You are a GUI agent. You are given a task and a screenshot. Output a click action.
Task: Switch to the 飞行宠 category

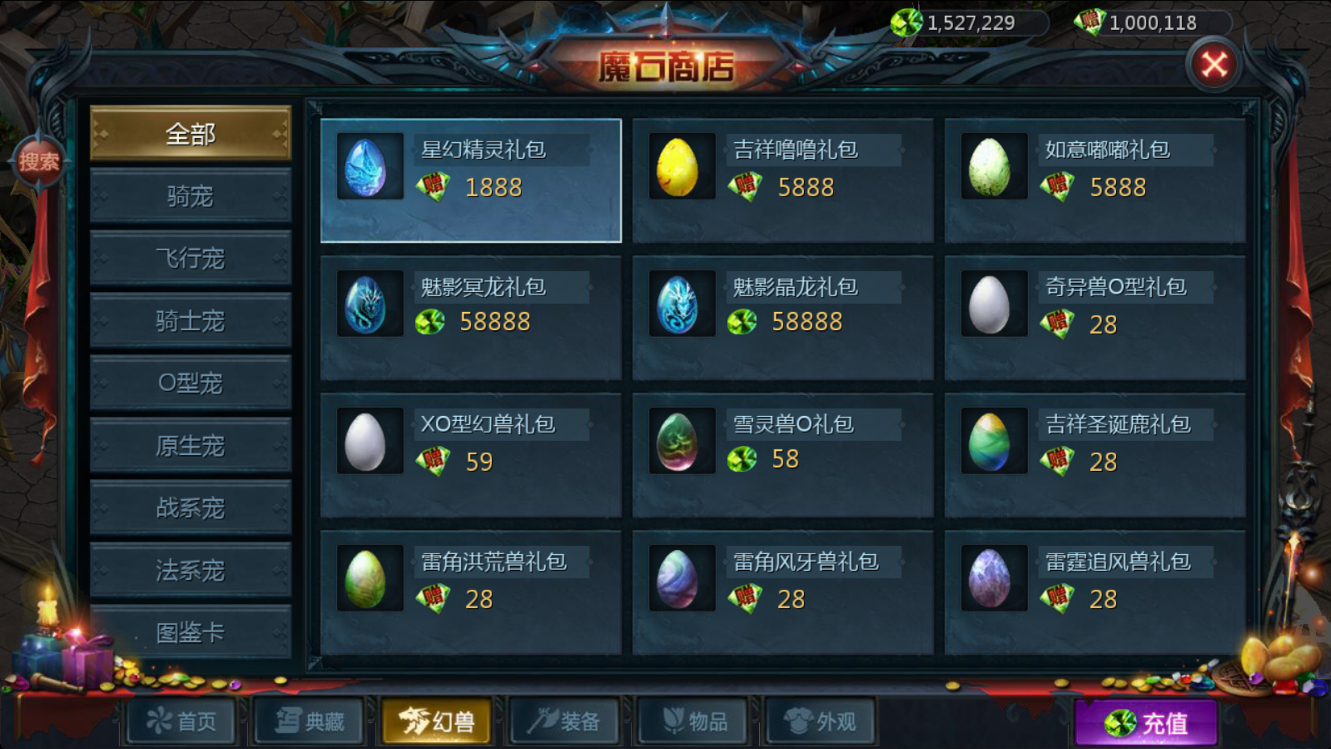[x=191, y=258]
